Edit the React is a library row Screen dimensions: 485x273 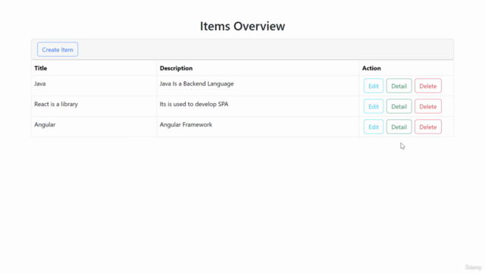click(374, 106)
